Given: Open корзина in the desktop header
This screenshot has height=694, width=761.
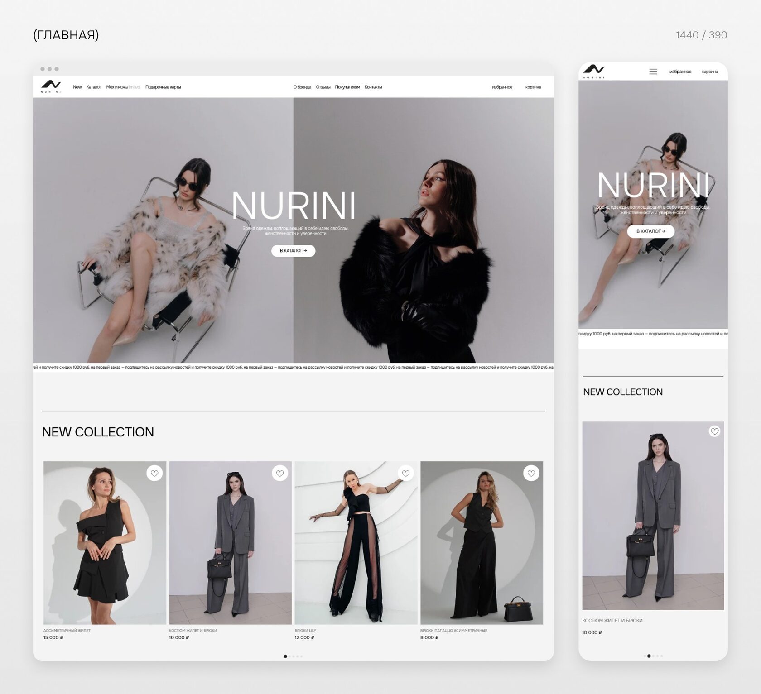Looking at the screenshot, I should (533, 87).
